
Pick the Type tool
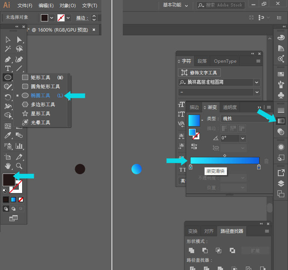tap(8, 68)
